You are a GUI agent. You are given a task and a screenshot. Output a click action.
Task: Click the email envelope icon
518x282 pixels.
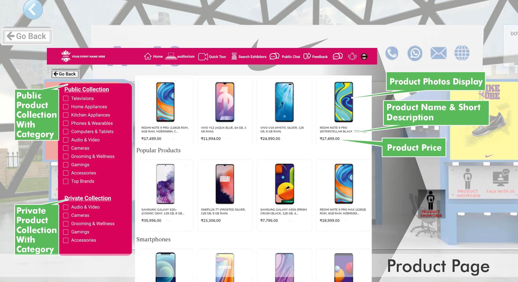click(x=438, y=53)
